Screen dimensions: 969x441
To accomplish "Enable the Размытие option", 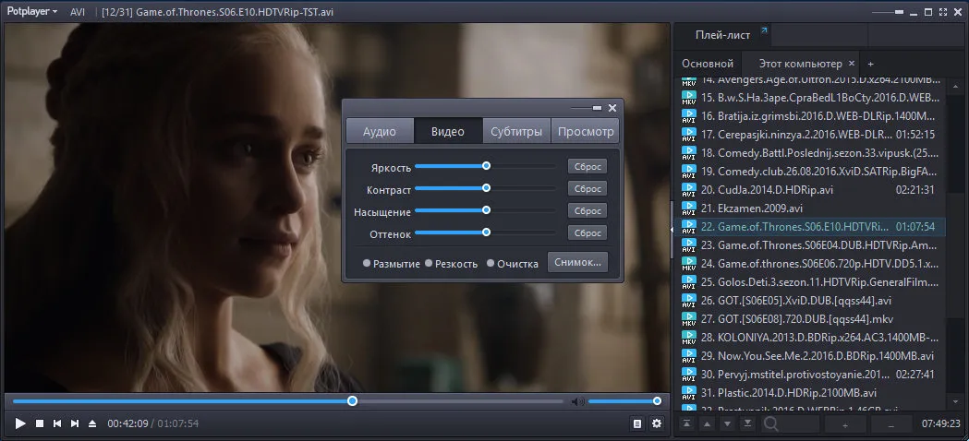I will 391,264.
